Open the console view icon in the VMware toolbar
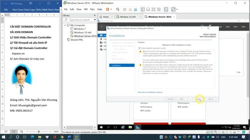250x140 pixels. (166, 9)
